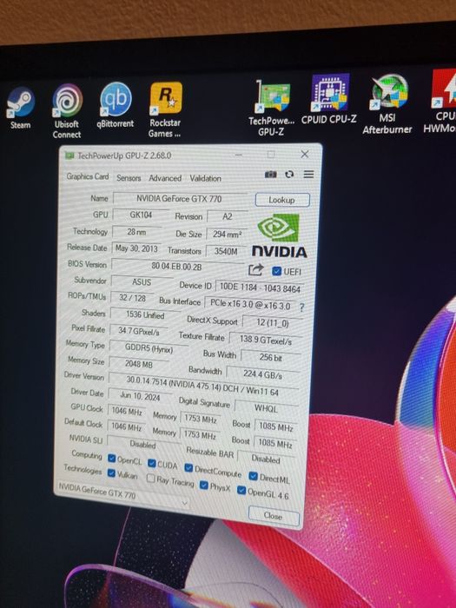Click Driver Date field Jun 10, 2024
Viewport: 456px width, 608px height.
click(x=140, y=396)
